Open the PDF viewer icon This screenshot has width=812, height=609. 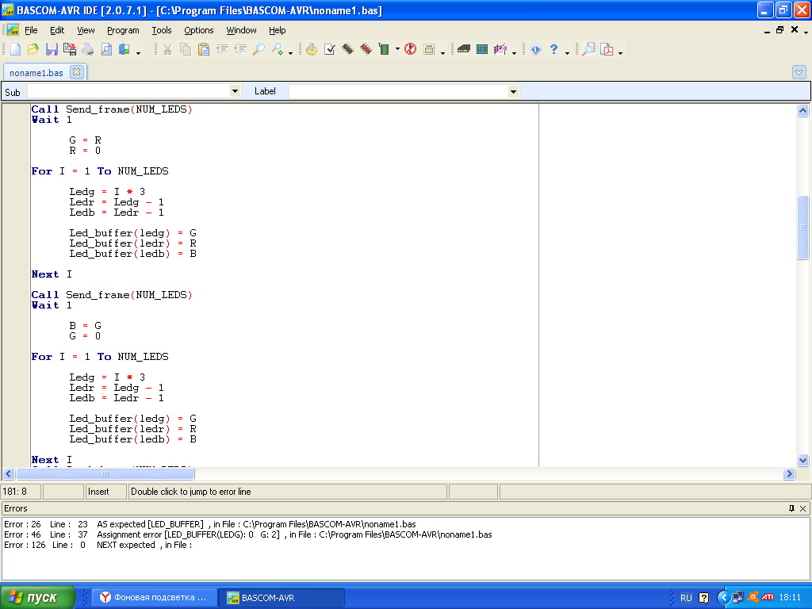607,49
